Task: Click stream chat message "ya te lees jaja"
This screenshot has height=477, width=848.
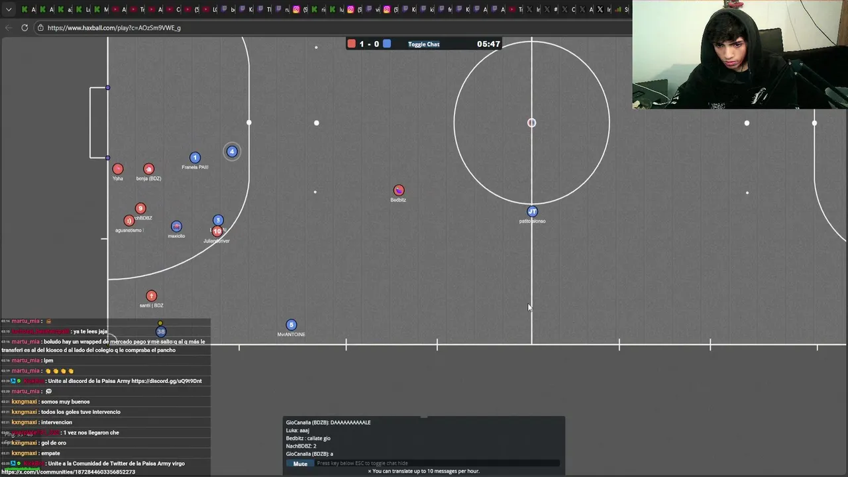Action: tap(90, 331)
